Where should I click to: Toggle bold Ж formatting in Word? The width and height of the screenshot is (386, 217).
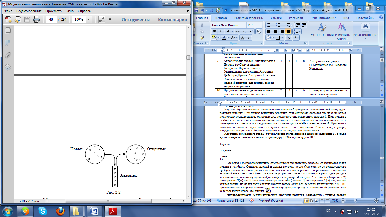(x=214, y=31)
